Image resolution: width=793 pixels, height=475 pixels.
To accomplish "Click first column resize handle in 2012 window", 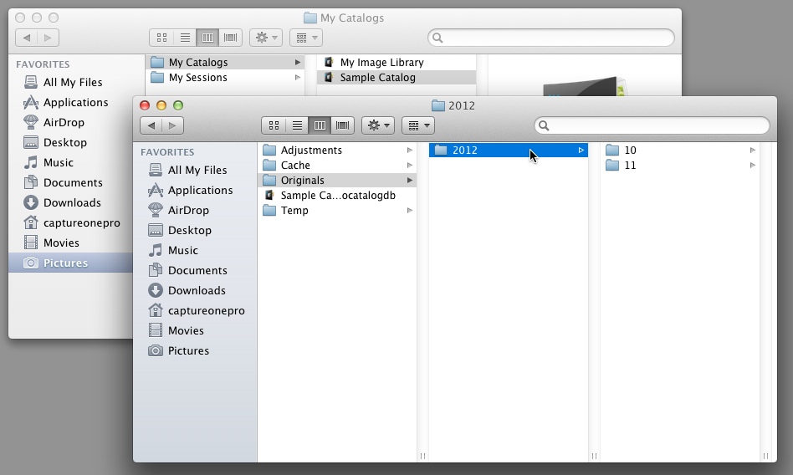I will 422,456.
